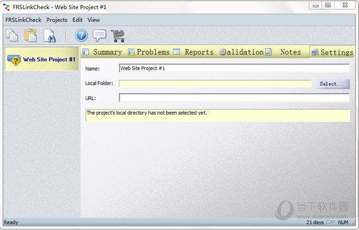Click the Find binoculars toolbar icon
The image size is (359, 230).
(50, 35)
